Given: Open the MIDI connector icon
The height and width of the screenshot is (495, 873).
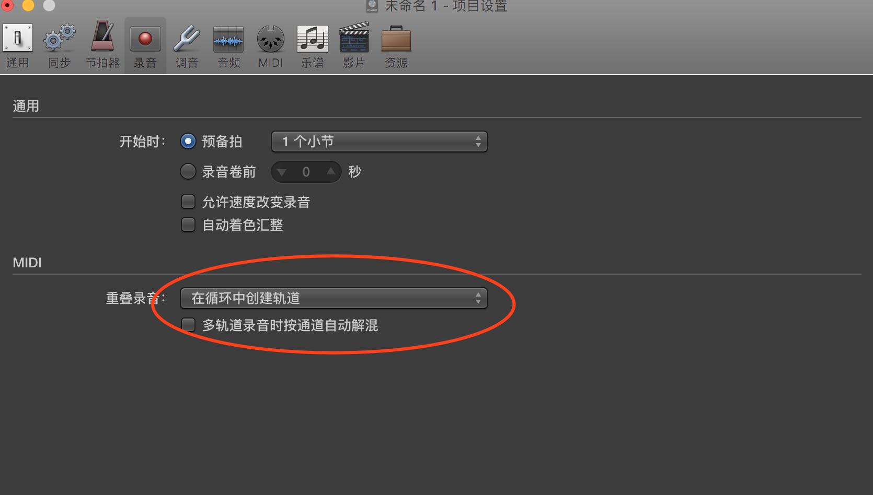Looking at the screenshot, I should click(x=270, y=40).
